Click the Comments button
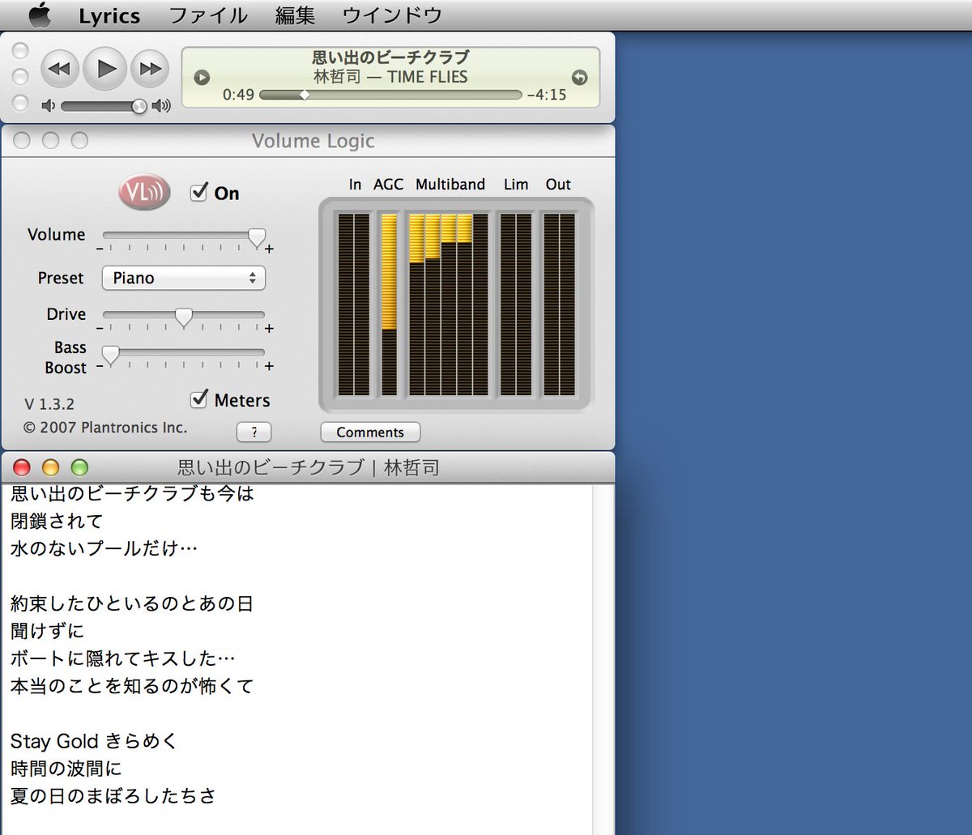The width and height of the screenshot is (972, 835). tap(370, 432)
